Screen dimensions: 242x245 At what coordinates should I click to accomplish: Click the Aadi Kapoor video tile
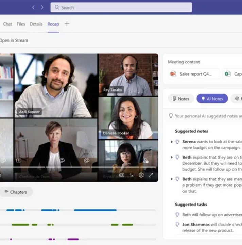pyautogui.click(x=56, y=86)
